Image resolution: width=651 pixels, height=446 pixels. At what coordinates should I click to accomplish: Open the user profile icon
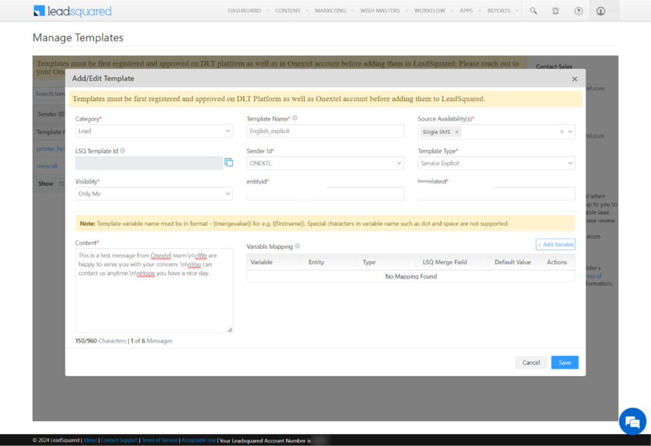coord(601,11)
